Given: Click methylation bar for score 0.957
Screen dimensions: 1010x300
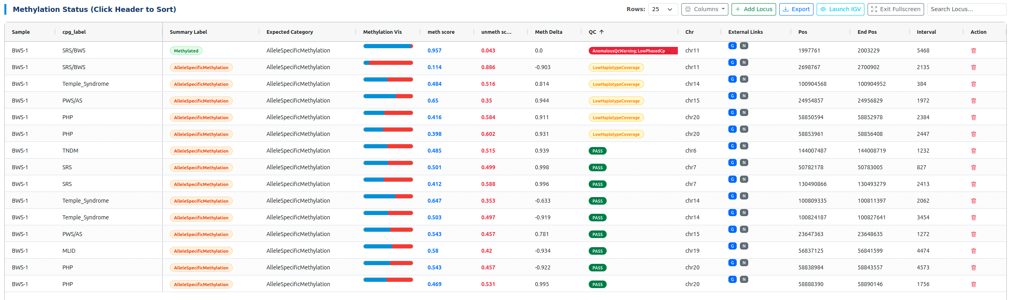Looking at the screenshot, I should pyautogui.click(x=388, y=46).
